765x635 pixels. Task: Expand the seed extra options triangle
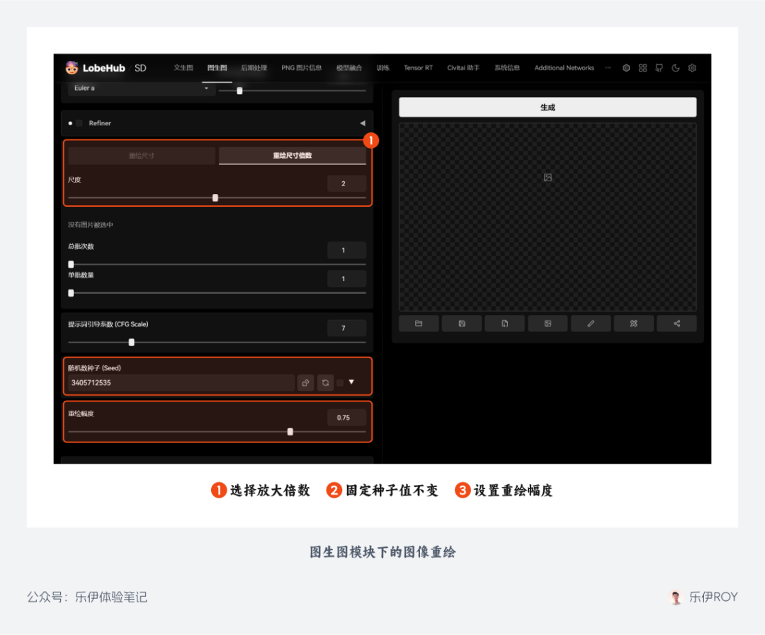(x=351, y=382)
